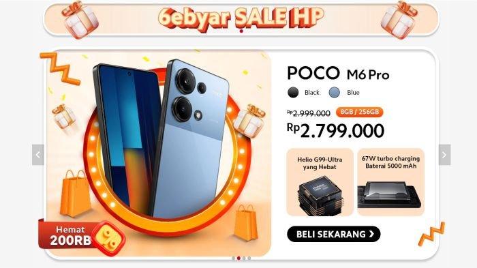Click the BELI SEKARANG button
Image resolution: width=477 pixels, height=268 pixels.
tap(334, 234)
